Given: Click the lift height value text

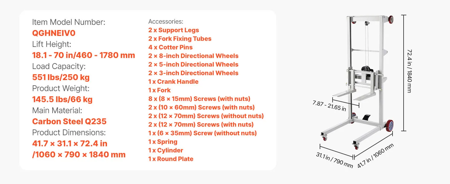Looking at the screenshot, I should click(x=84, y=55).
